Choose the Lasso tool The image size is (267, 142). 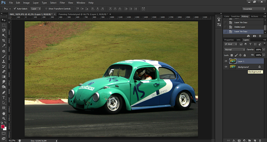[3, 30]
